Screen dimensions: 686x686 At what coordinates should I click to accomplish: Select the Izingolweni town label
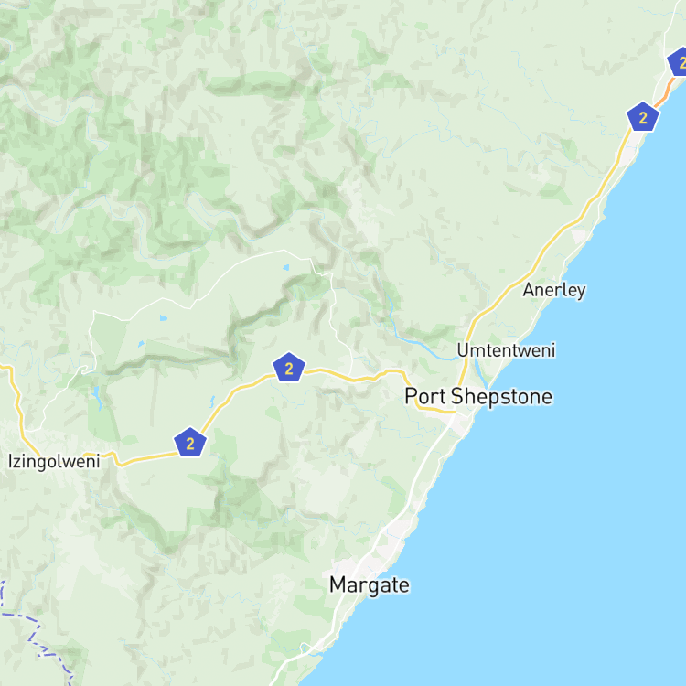pyautogui.click(x=54, y=462)
